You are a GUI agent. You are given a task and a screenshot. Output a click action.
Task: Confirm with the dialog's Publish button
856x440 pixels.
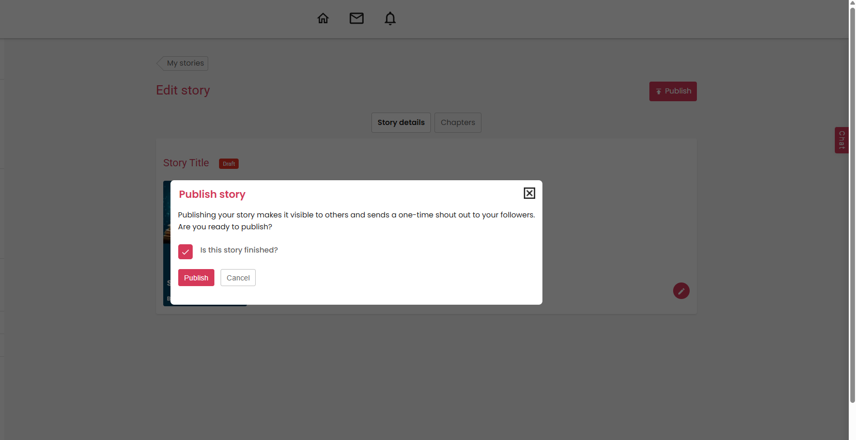coord(196,278)
